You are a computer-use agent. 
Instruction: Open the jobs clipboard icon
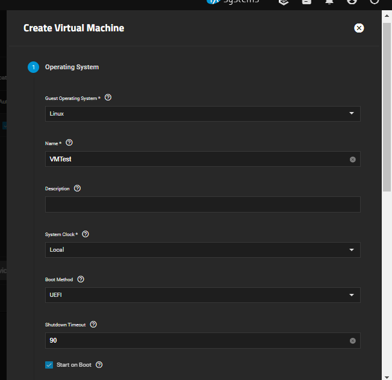[x=306, y=2]
